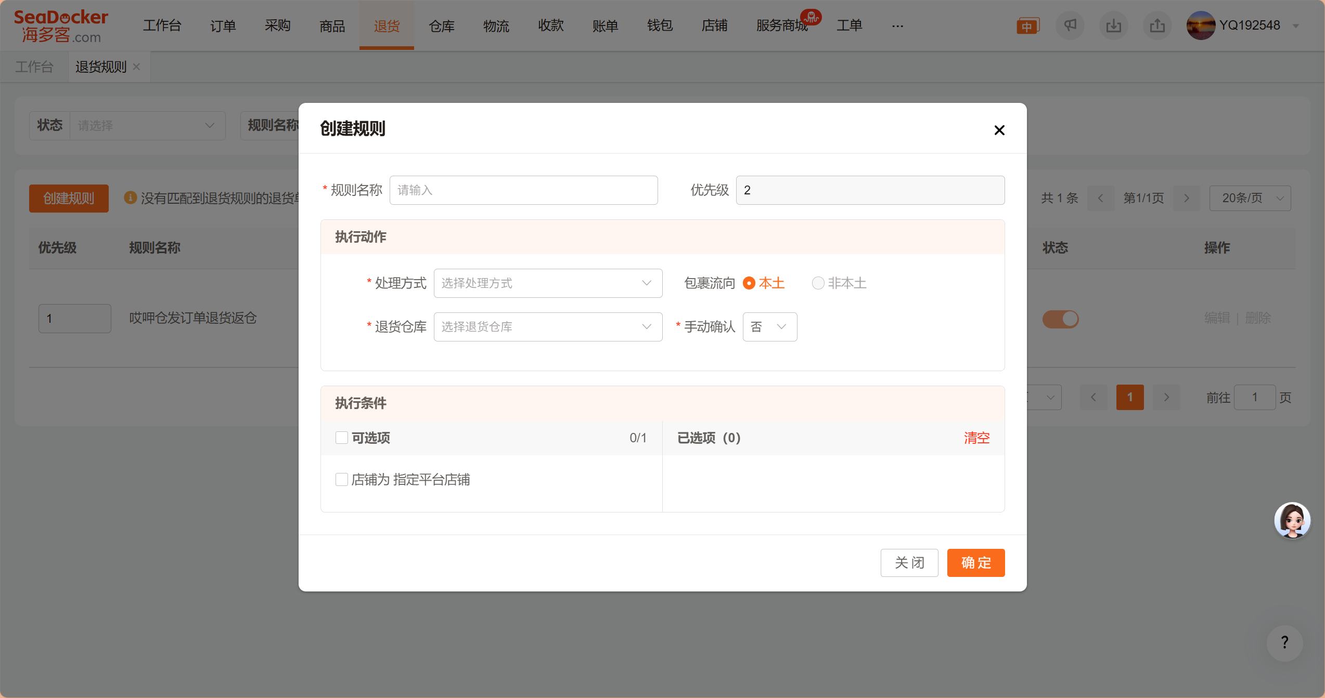Click the announcement megaphone icon
The width and height of the screenshot is (1325, 698).
(1070, 25)
